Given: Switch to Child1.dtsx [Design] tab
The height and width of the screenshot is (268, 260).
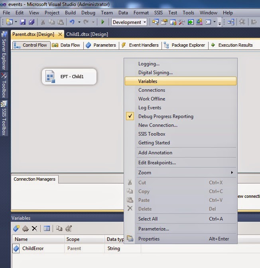Looking at the screenshot, I should point(87,34).
